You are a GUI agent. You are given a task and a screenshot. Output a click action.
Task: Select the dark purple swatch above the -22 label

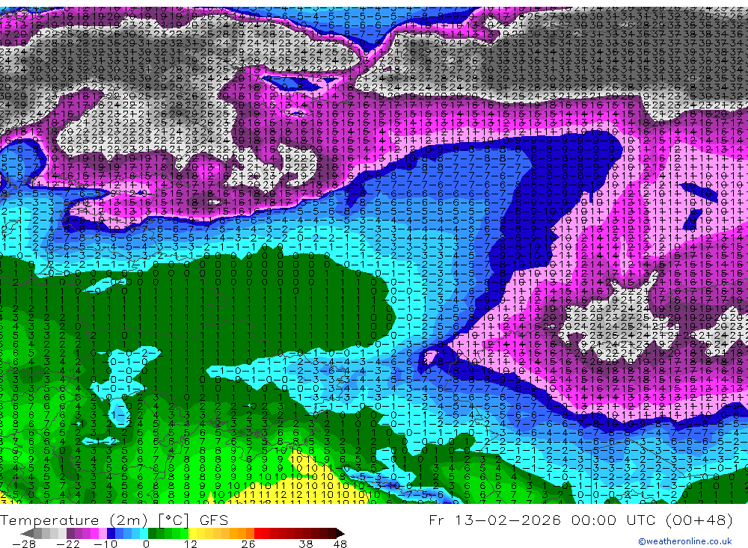pos(70,534)
